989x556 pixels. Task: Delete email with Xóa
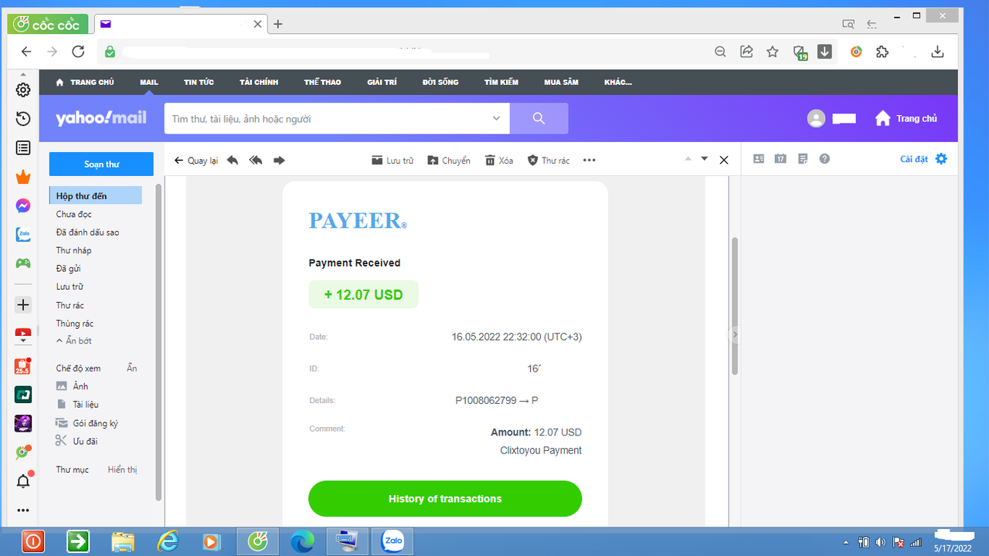click(x=499, y=161)
